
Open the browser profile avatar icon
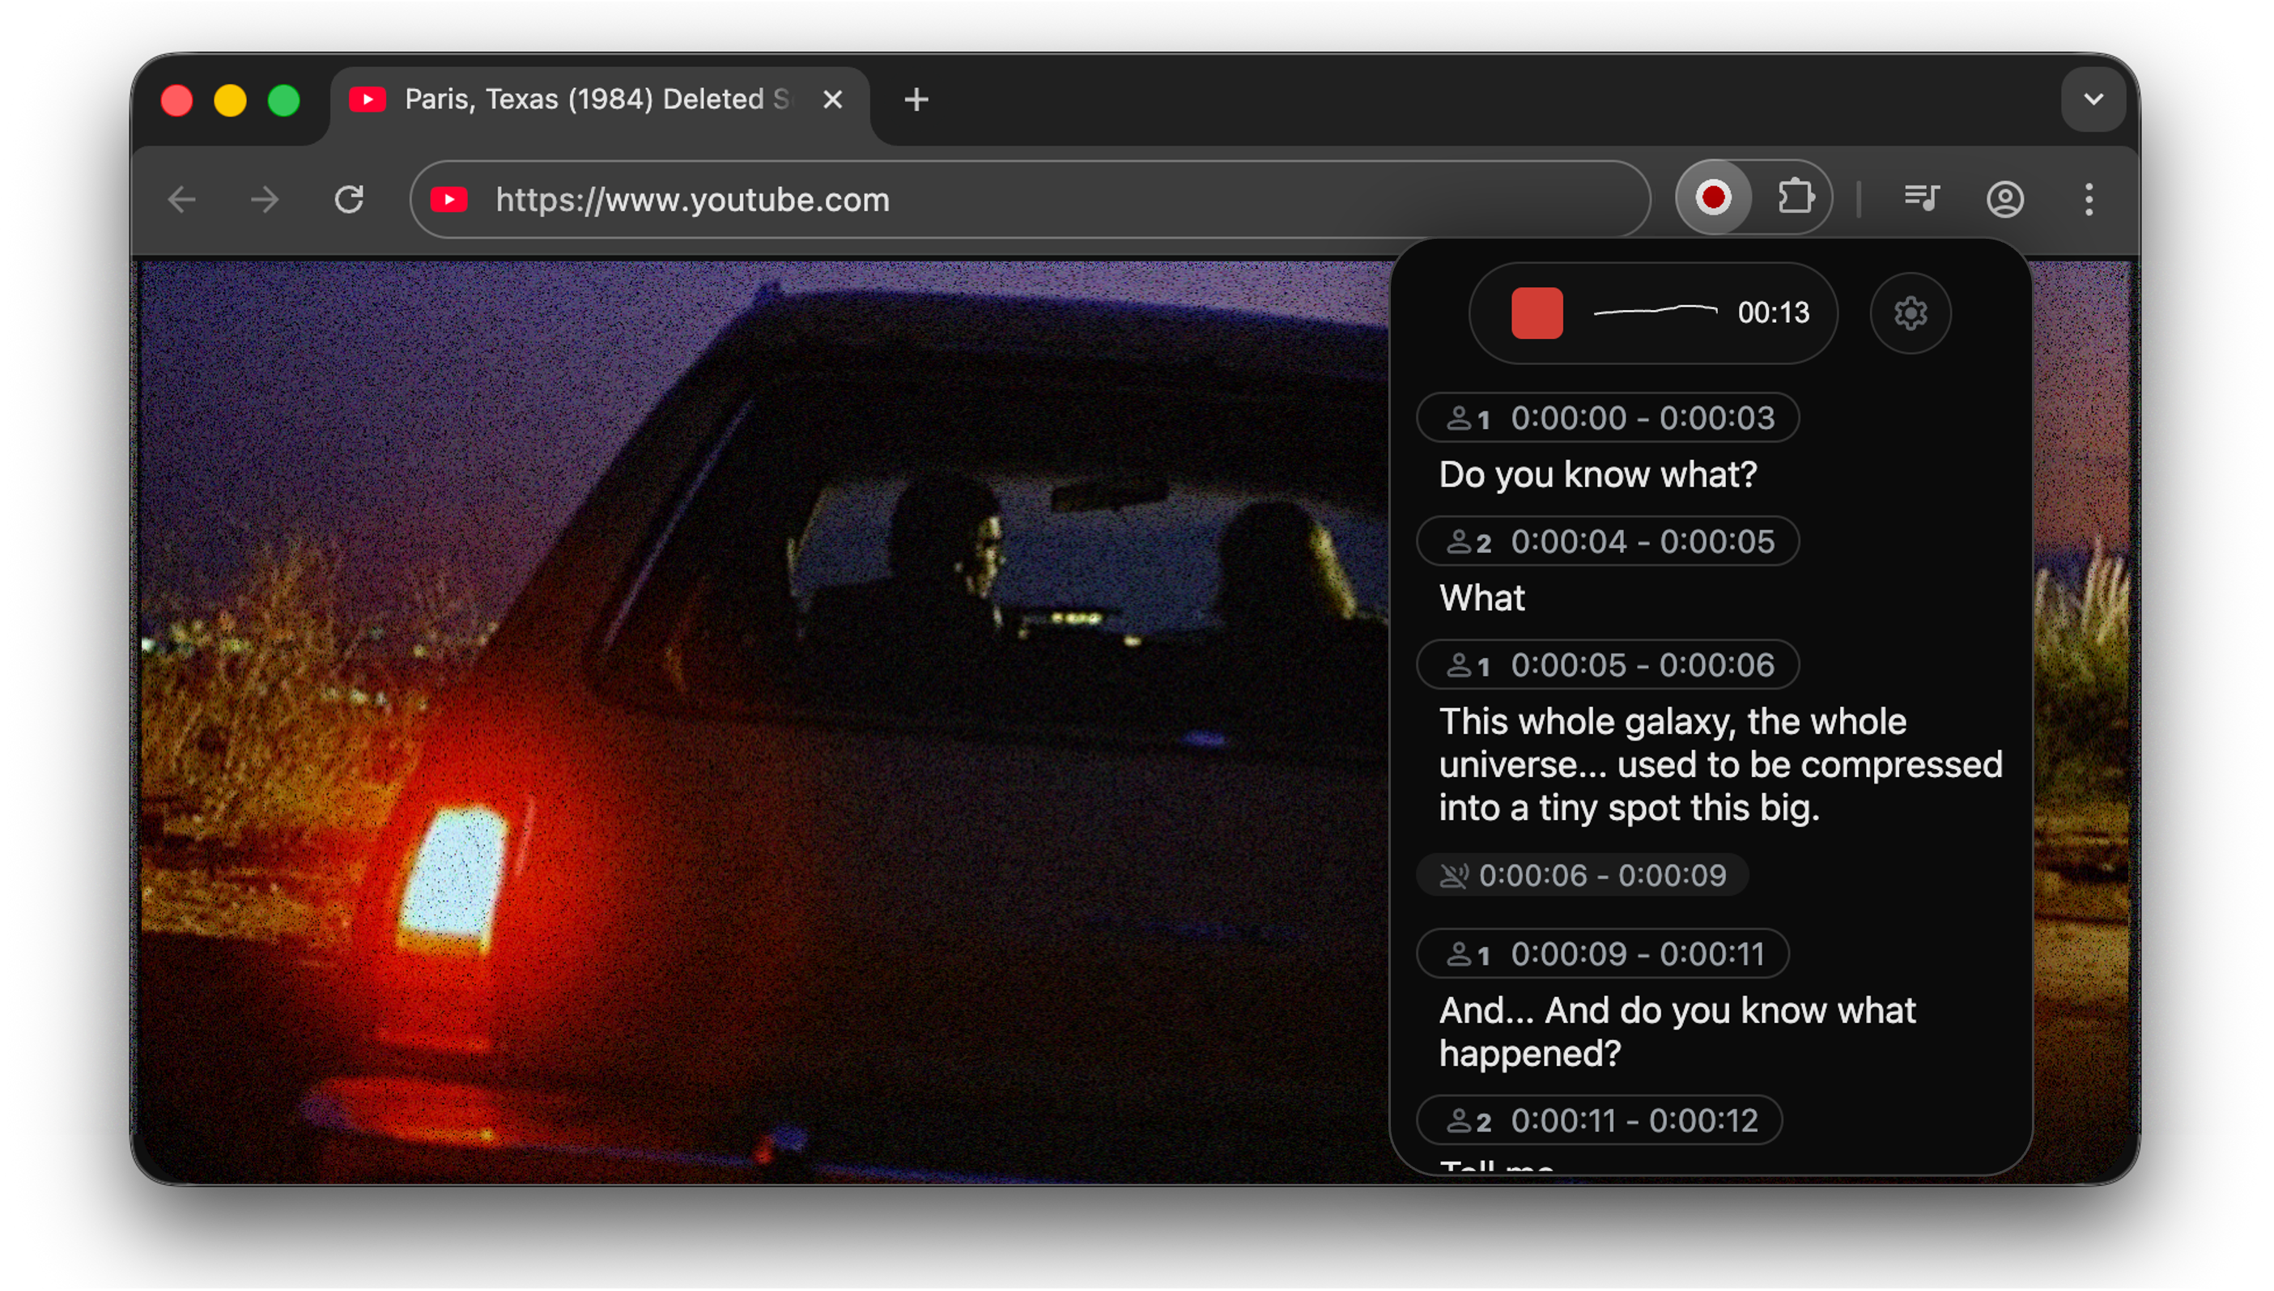coord(2005,201)
